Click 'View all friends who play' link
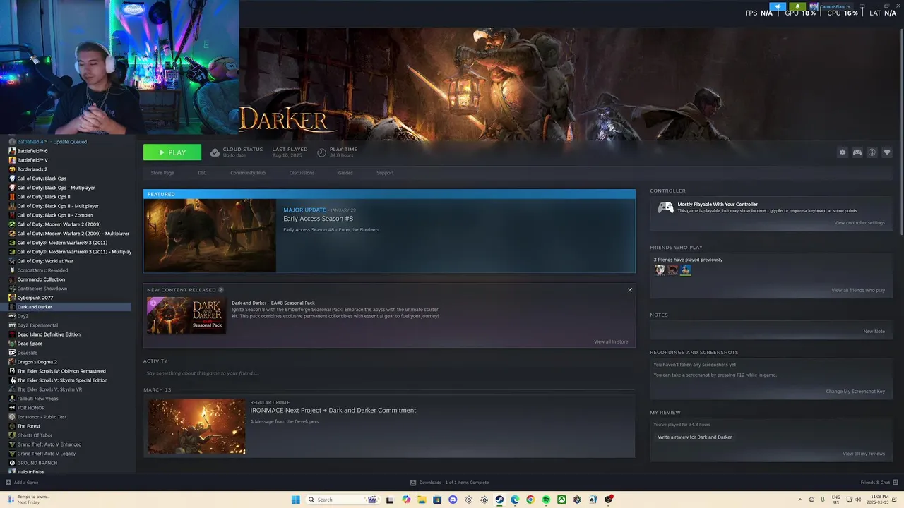904x508 pixels. tap(858, 291)
